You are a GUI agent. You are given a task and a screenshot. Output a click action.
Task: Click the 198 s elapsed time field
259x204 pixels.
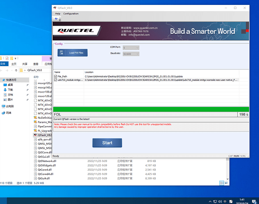243,114
